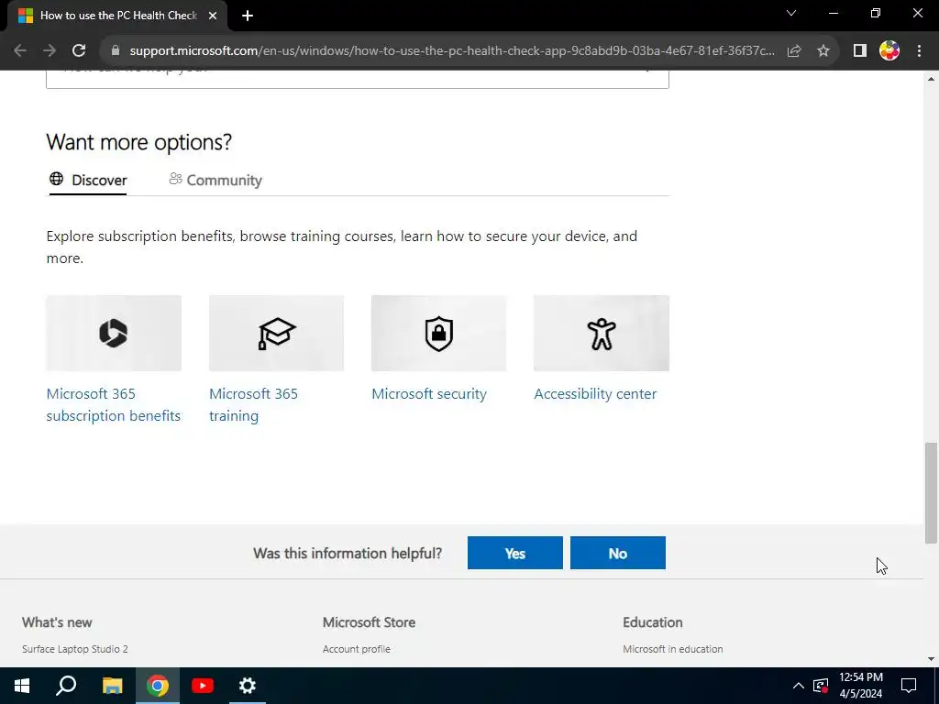
Task: Click the graduation cap training tile
Action: (277, 333)
